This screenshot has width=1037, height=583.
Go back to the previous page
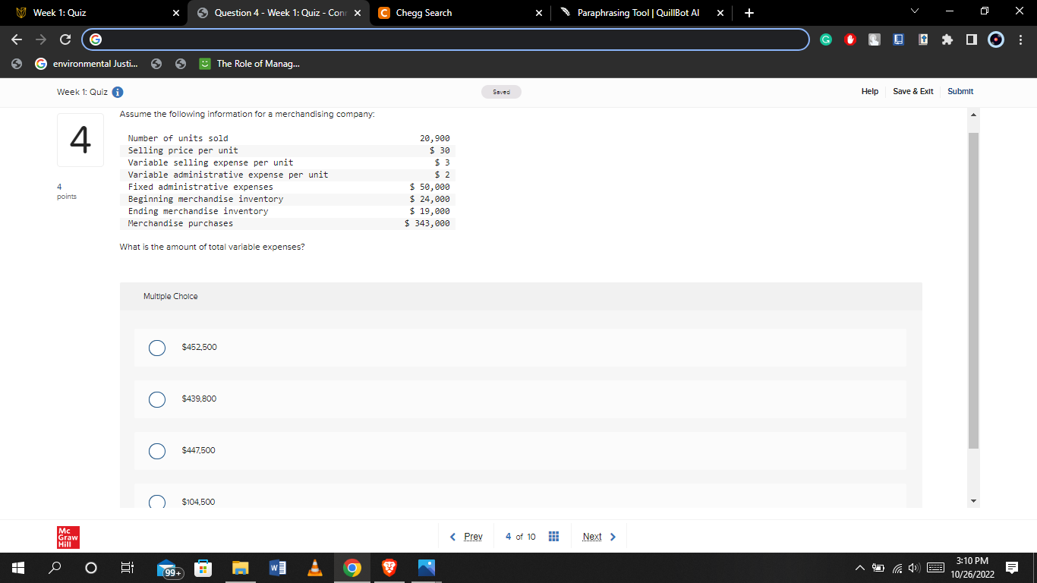pos(17,39)
